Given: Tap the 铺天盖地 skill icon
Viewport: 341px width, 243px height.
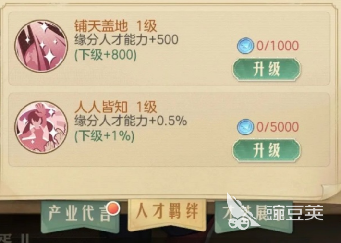Looking at the screenshot, I should 41,46.
